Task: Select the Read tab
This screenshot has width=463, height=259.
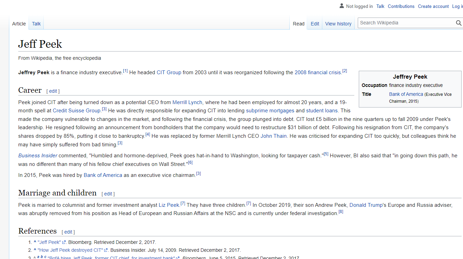Action: point(299,24)
